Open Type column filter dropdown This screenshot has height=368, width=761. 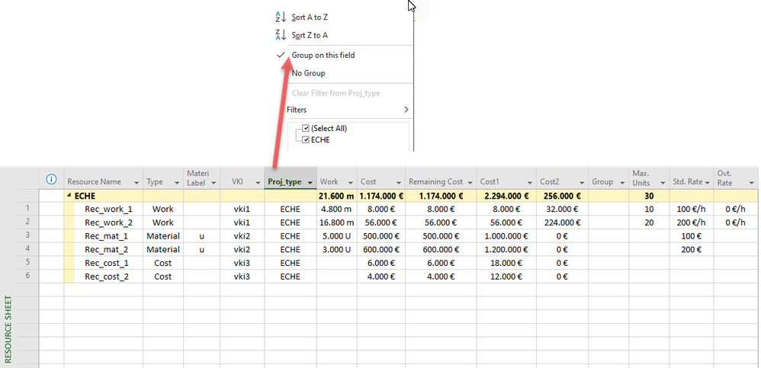[x=177, y=182]
